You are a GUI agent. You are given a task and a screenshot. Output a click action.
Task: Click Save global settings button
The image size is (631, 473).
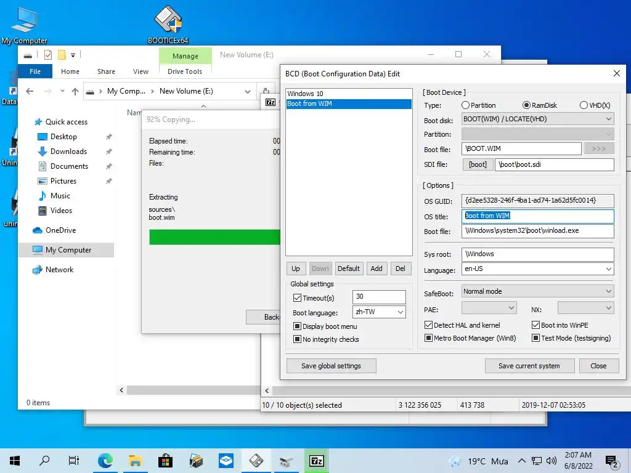pyautogui.click(x=331, y=366)
